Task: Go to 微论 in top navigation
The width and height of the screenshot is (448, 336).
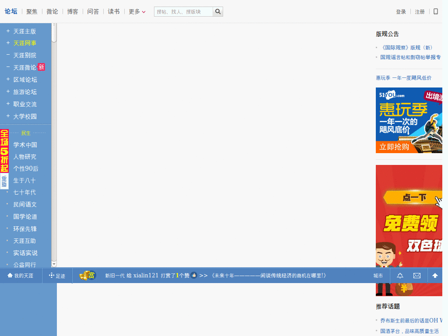Action: tap(52, 12)
